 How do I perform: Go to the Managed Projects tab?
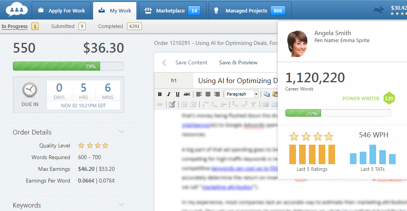(246, 11)
